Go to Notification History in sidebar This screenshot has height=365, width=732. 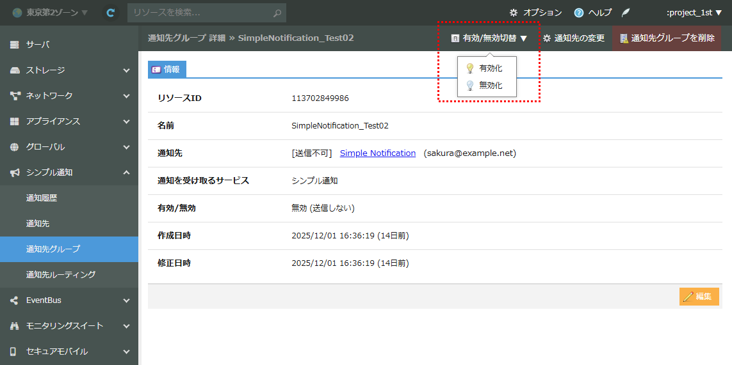(x=42, y=198)
